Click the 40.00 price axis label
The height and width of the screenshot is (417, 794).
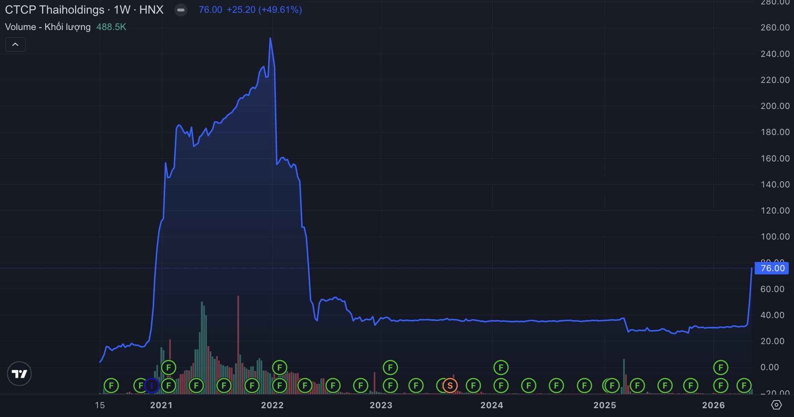tap(772, 315)
